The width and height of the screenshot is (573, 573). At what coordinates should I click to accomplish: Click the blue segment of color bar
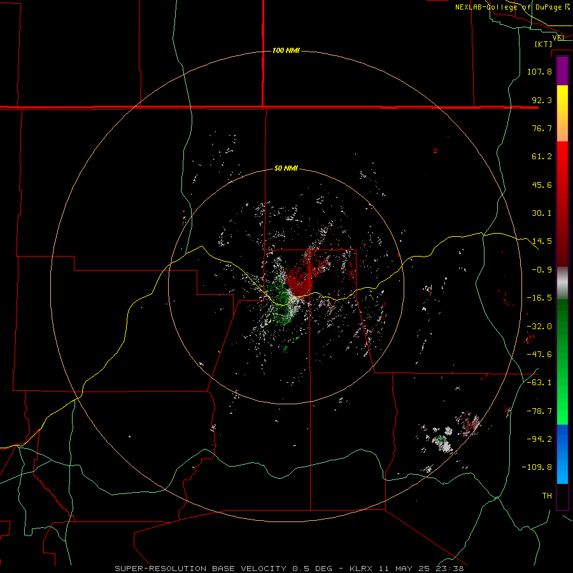click(562, 454)
